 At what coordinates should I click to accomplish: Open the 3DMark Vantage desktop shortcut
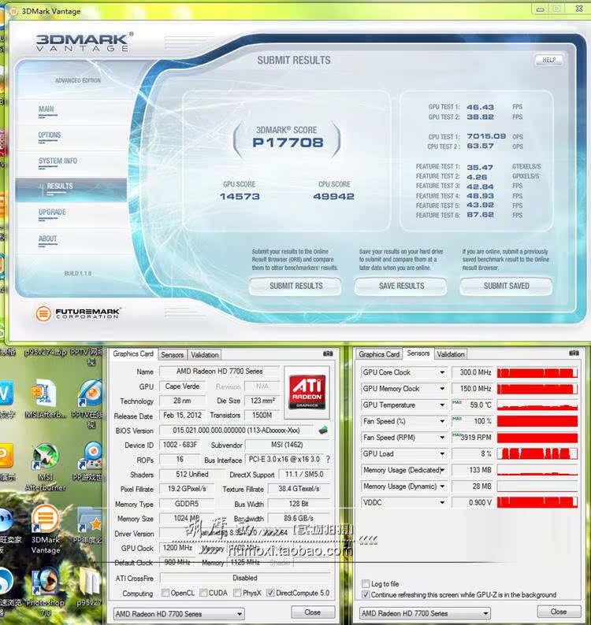pos(45,519)
